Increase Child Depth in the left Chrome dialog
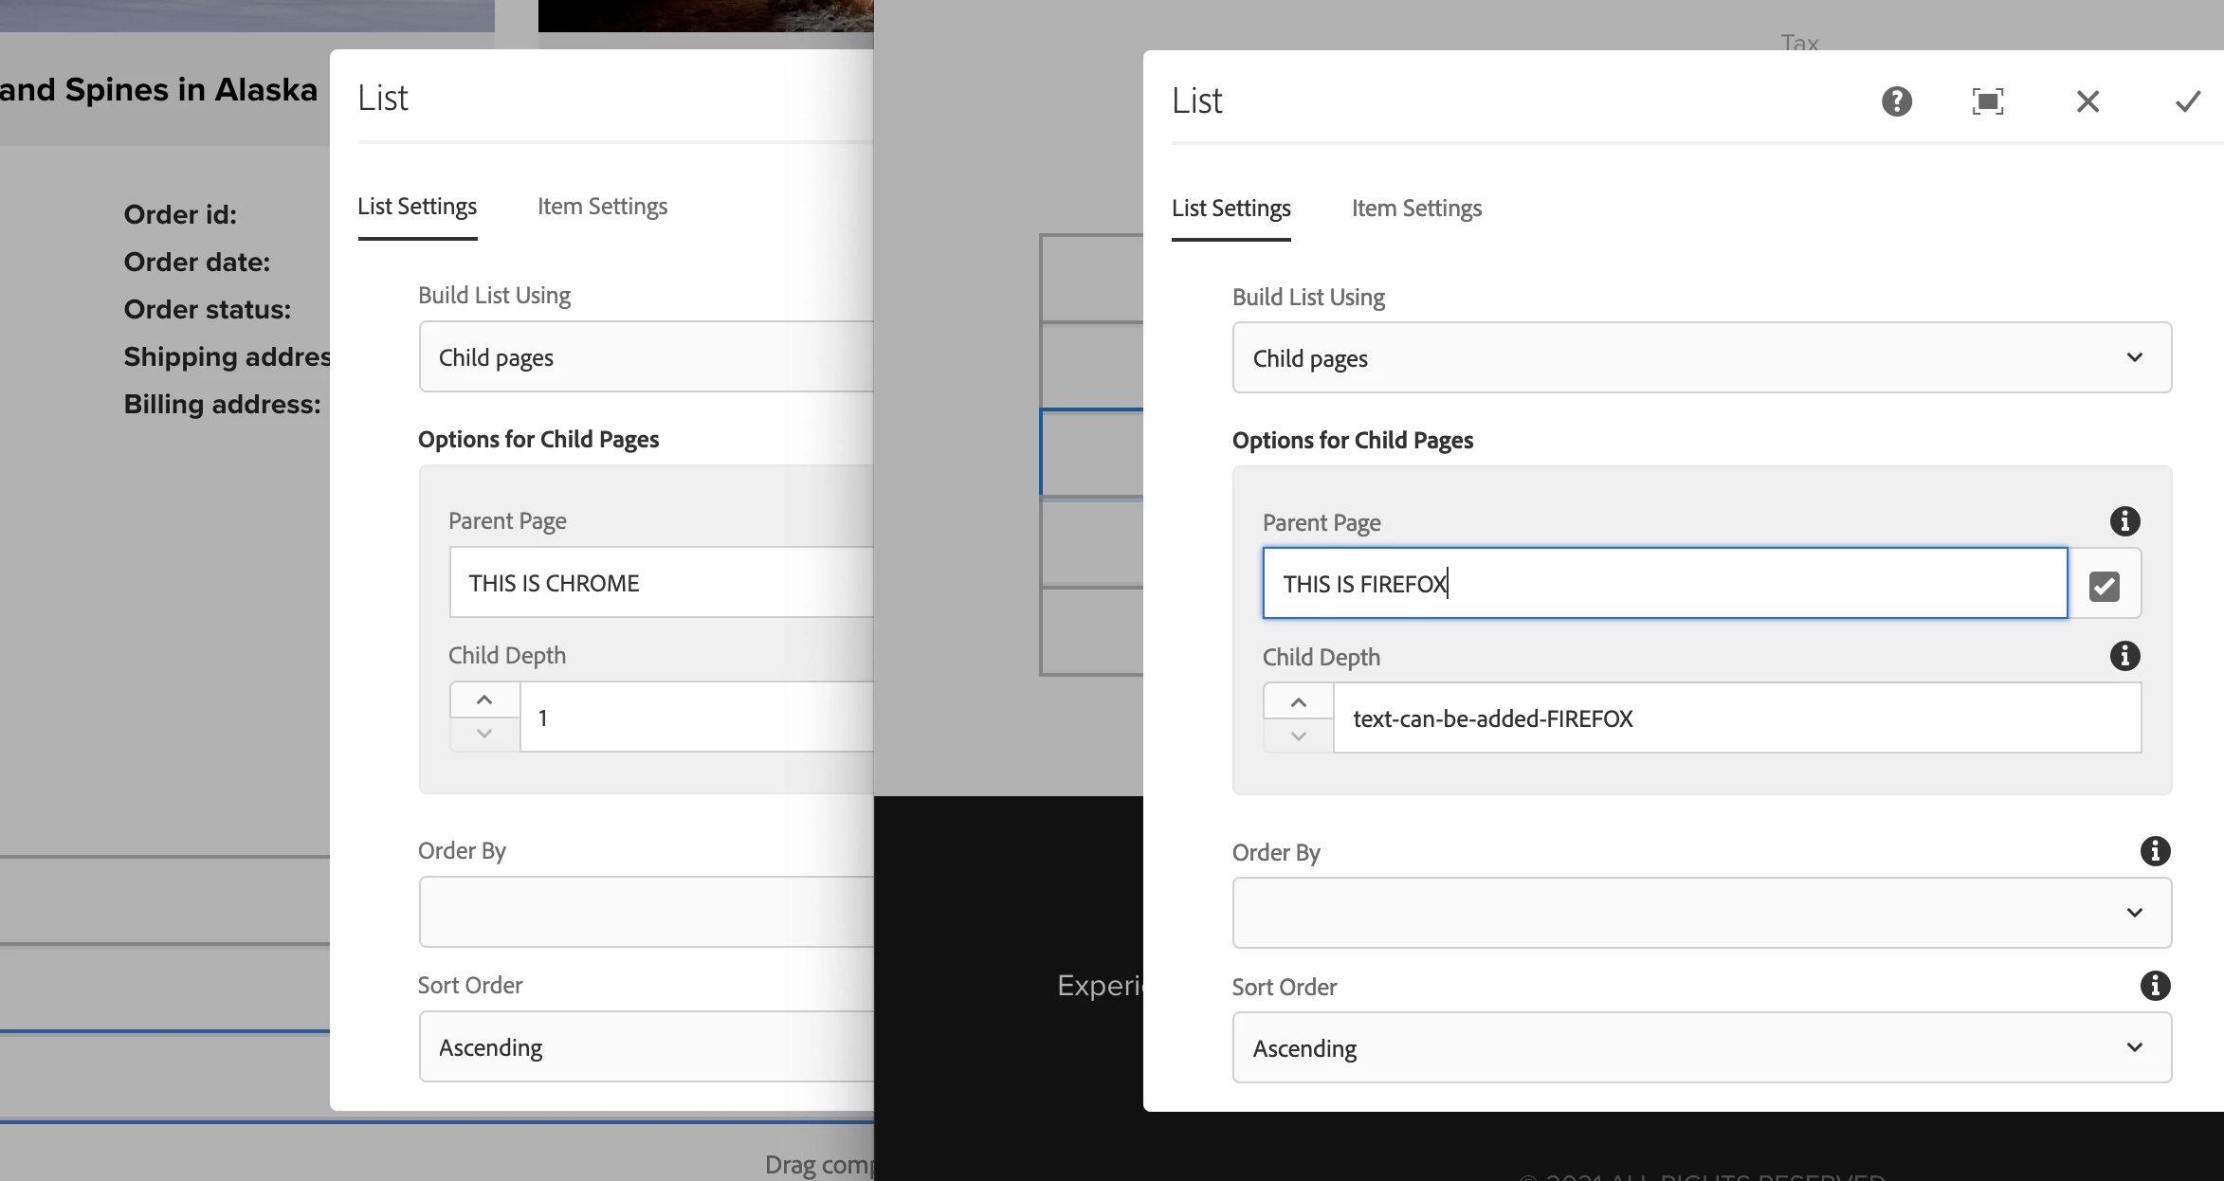Screen dimensions: 2224x1181 [484, 700]
